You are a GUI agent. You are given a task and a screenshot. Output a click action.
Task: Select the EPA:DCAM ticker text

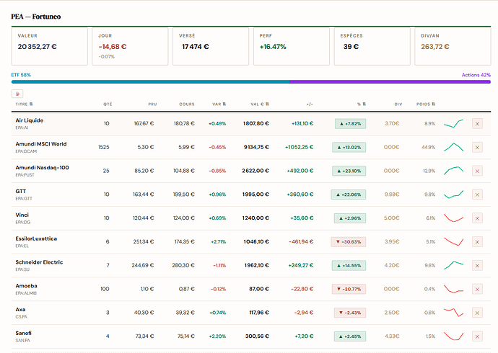coord(26,151)
